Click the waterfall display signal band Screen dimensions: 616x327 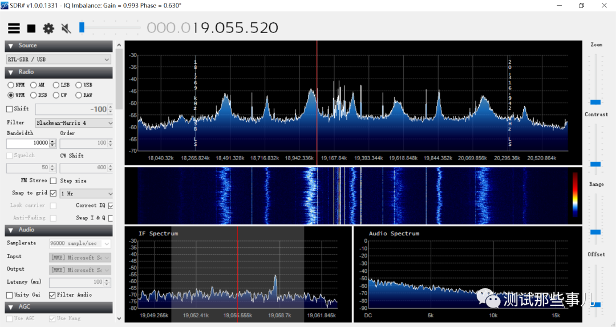pyautogui.click(x=352, y=195)
